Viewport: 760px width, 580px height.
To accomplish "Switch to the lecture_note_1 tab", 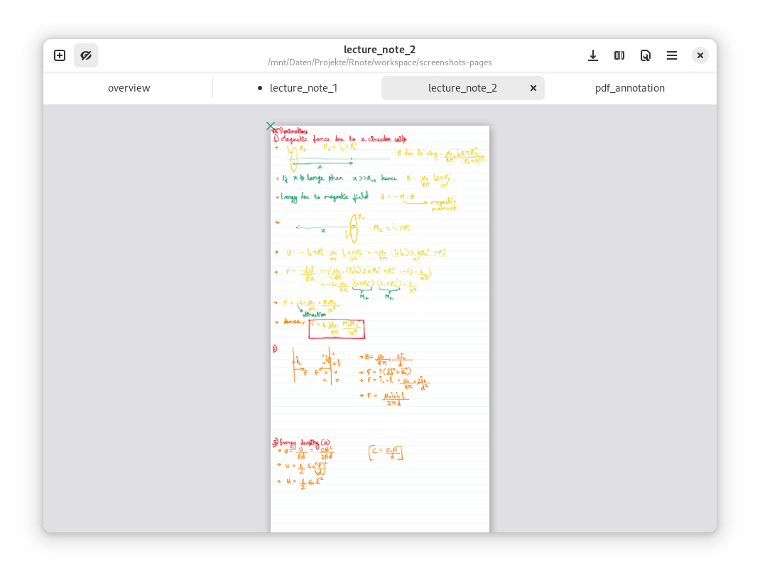I will click(297, 88).
